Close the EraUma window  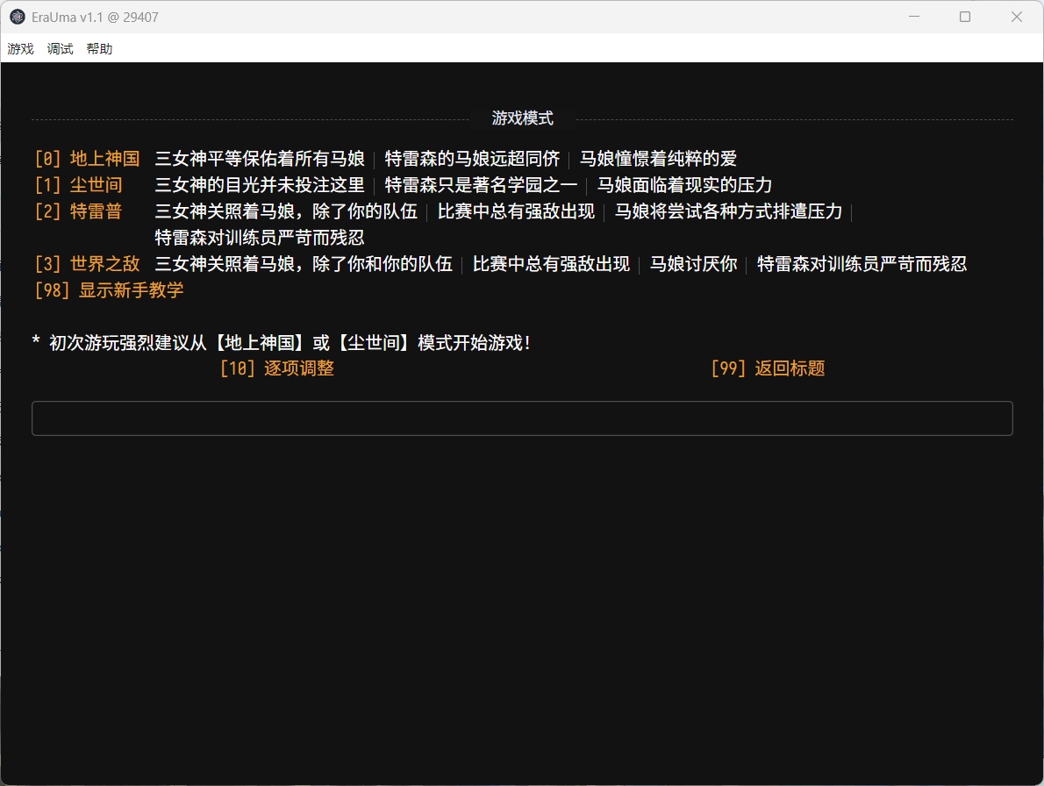click(1016, 17)
